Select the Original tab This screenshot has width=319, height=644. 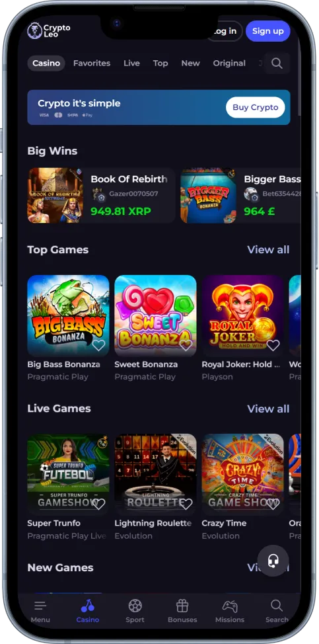pos(229,63)
